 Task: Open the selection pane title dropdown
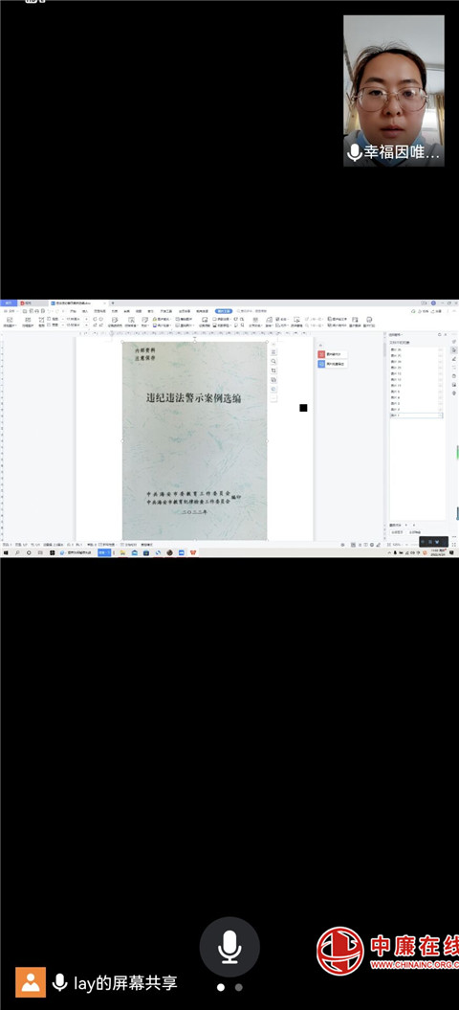(x=395, y=335)
